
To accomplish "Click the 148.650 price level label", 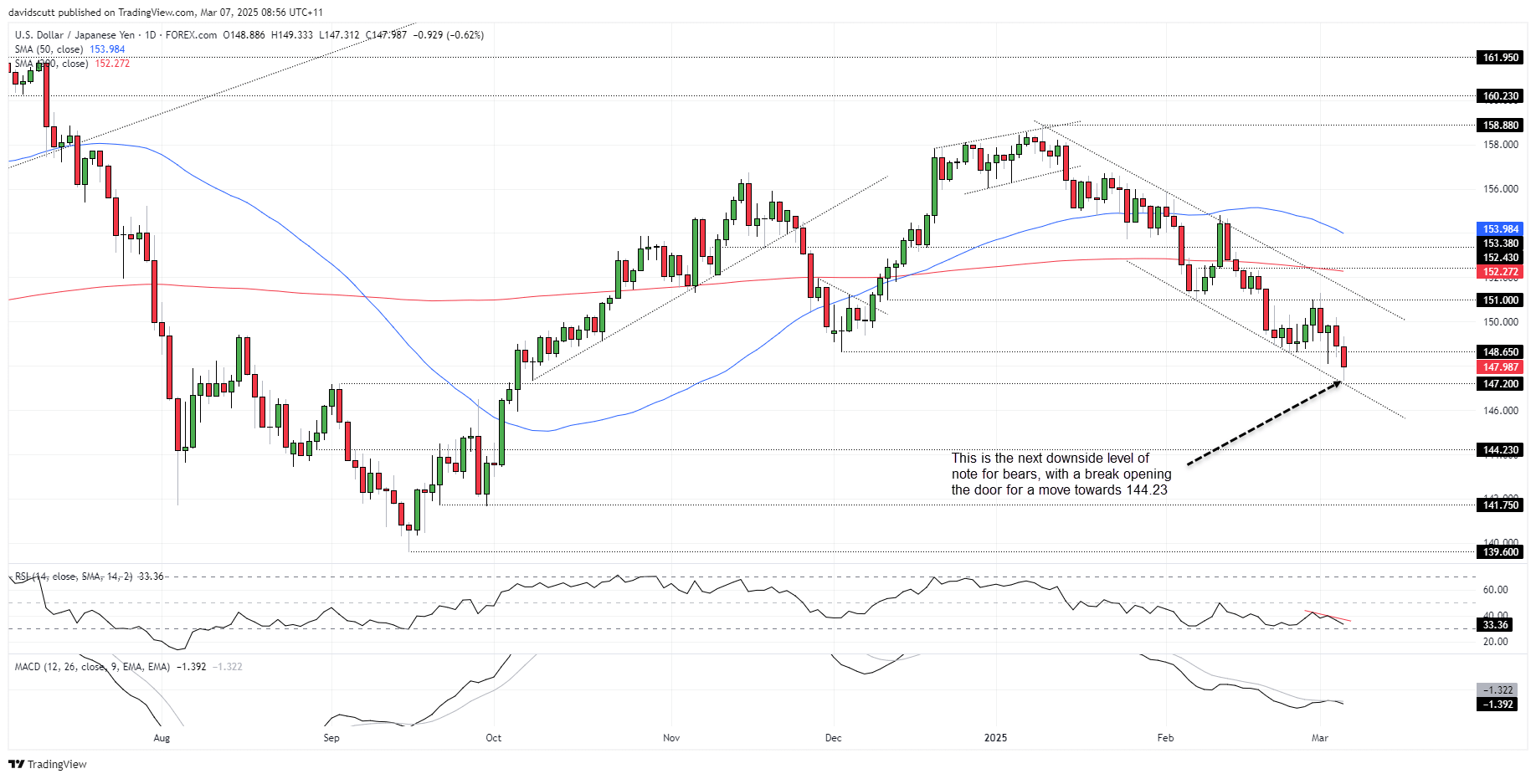I will [x=1500, y=352].
